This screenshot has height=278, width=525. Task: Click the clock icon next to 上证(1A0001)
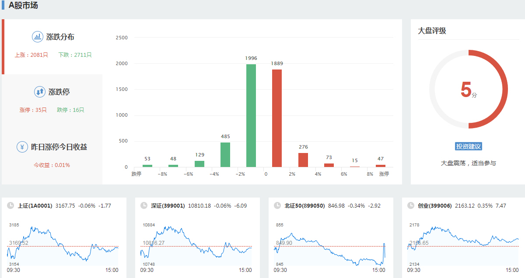pos(10,205)
